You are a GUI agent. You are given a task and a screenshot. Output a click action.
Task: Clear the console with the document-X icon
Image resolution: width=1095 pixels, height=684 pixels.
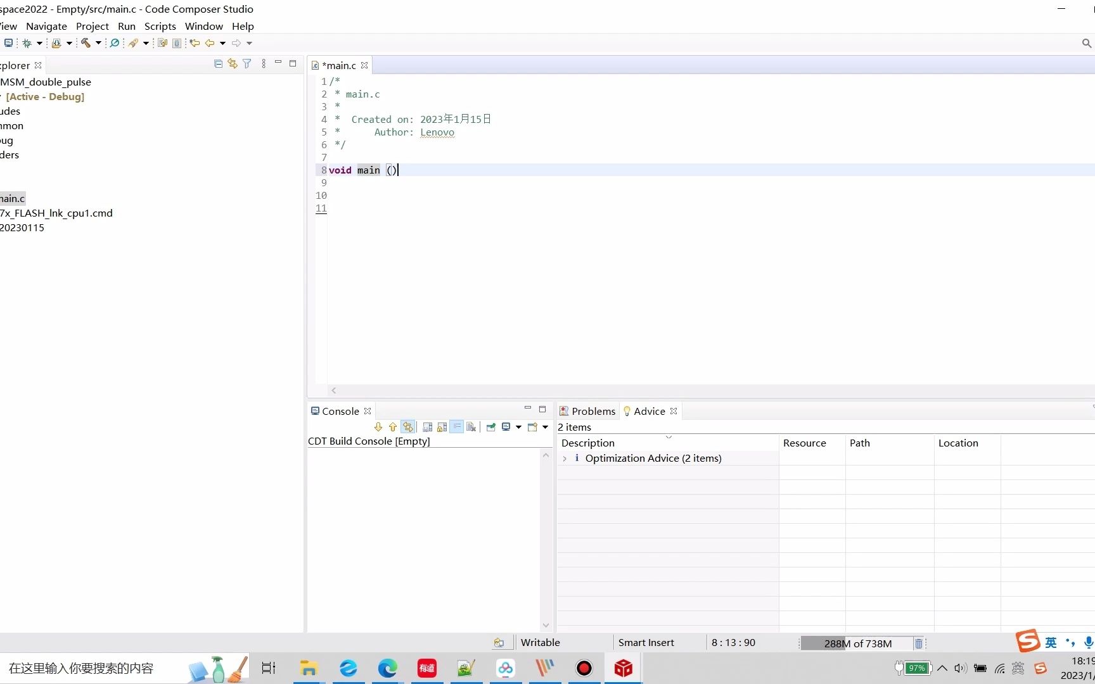tap(471, 427)
